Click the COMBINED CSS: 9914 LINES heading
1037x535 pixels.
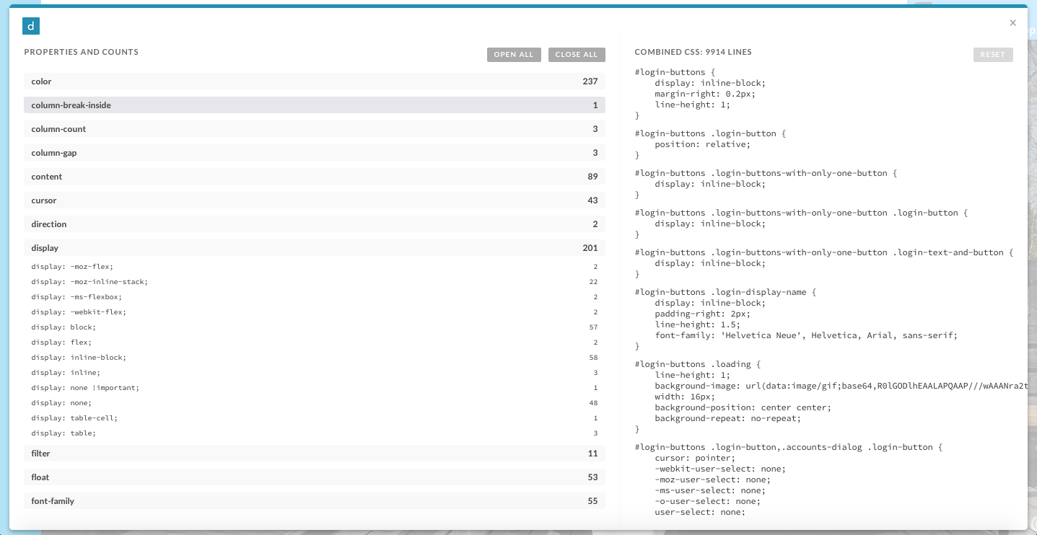tap(693, 52)
